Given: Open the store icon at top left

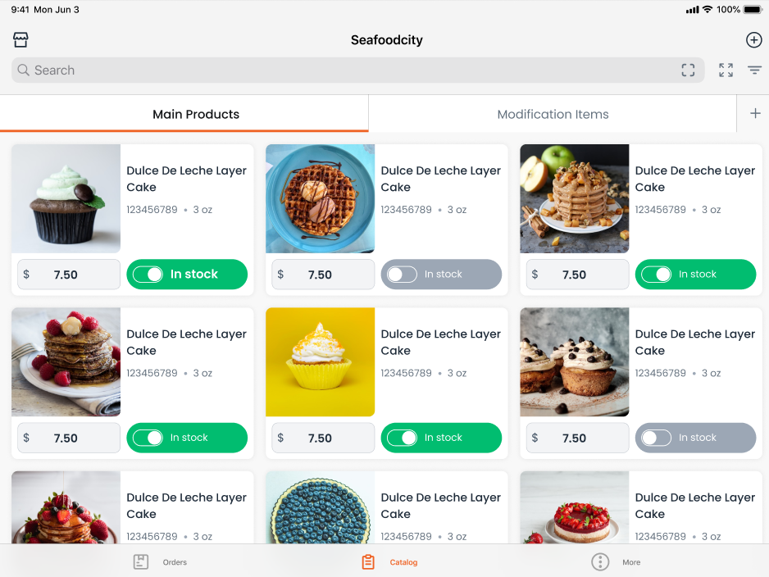Looking at the screenshot, I should coord(20,39).
